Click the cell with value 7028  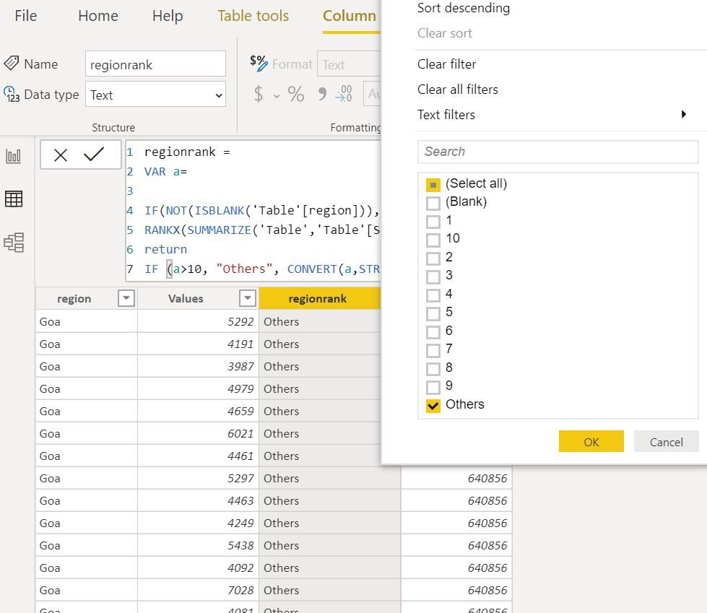click(x=198, y=590)
